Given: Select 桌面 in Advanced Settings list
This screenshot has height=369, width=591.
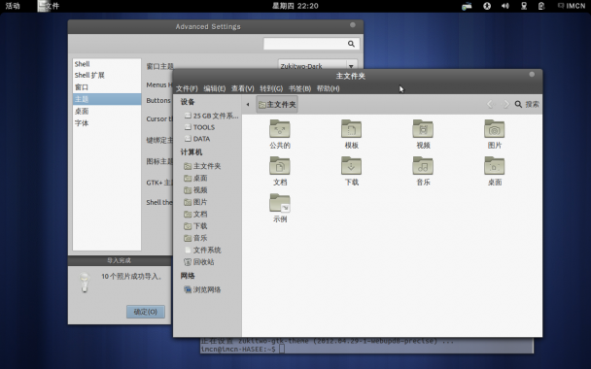Looking at the screenshot, I should (107, 111).
